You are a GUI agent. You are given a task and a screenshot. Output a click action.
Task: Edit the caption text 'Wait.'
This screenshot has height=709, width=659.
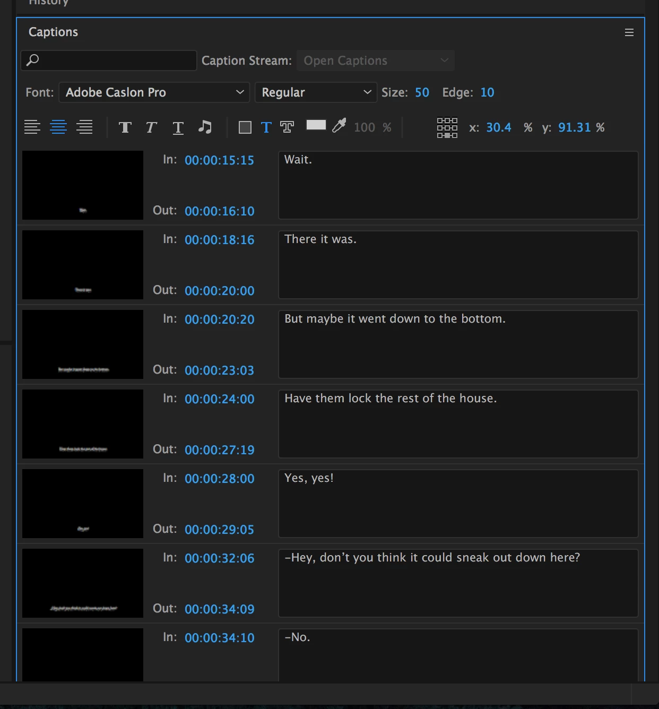458,185
